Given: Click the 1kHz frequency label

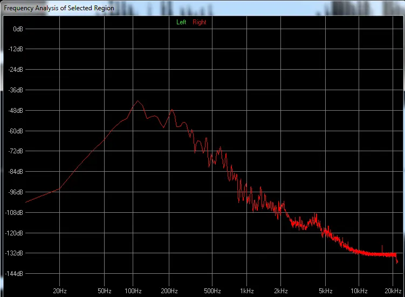Looking at the screenshot, I should (246, 291).
